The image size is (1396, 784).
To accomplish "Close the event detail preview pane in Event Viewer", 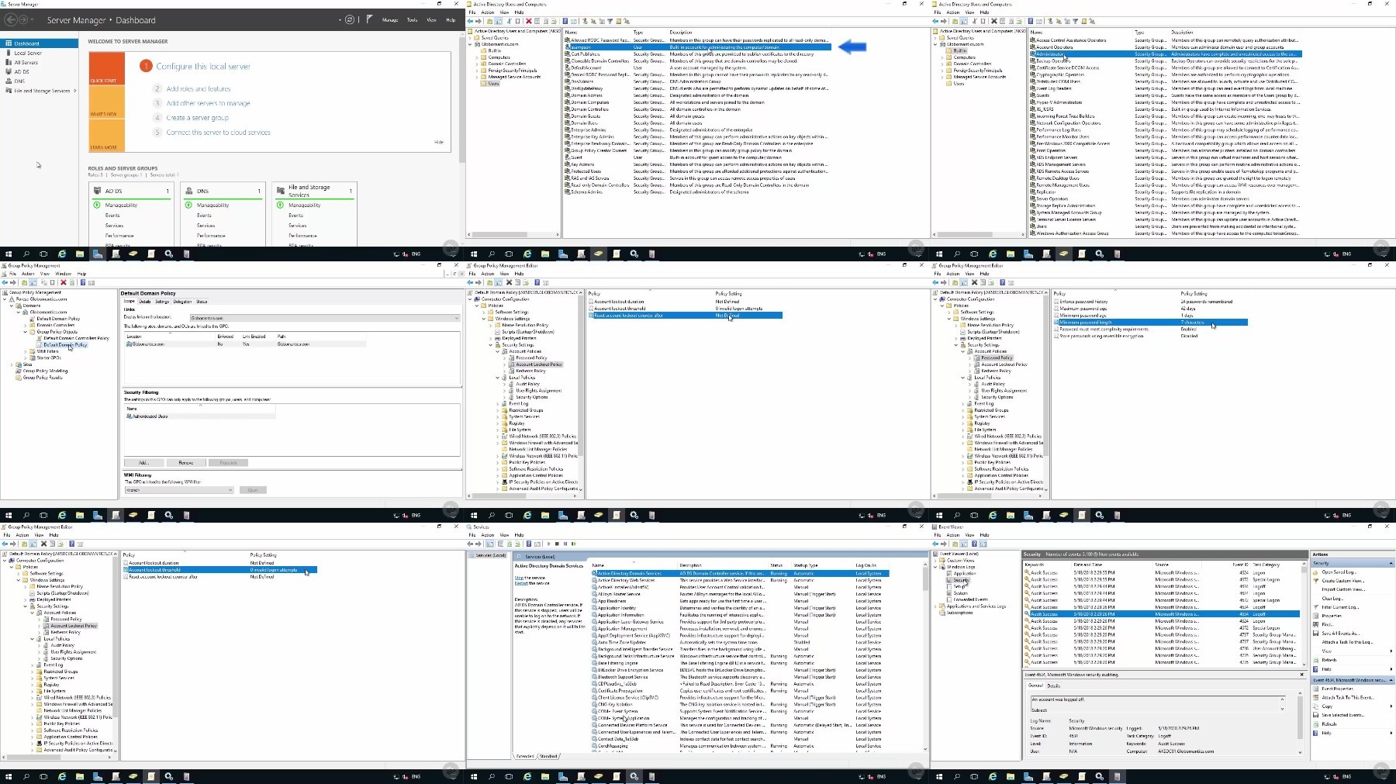I will click(1301, 675).
